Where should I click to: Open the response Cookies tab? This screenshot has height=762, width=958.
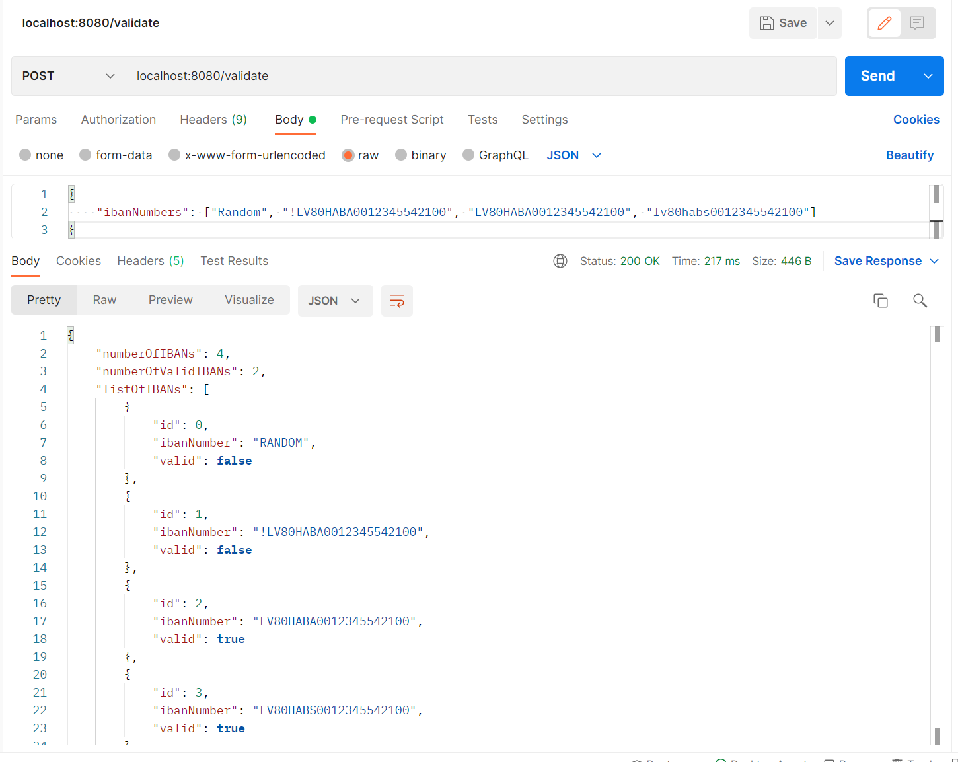click(x=79, y=261)
